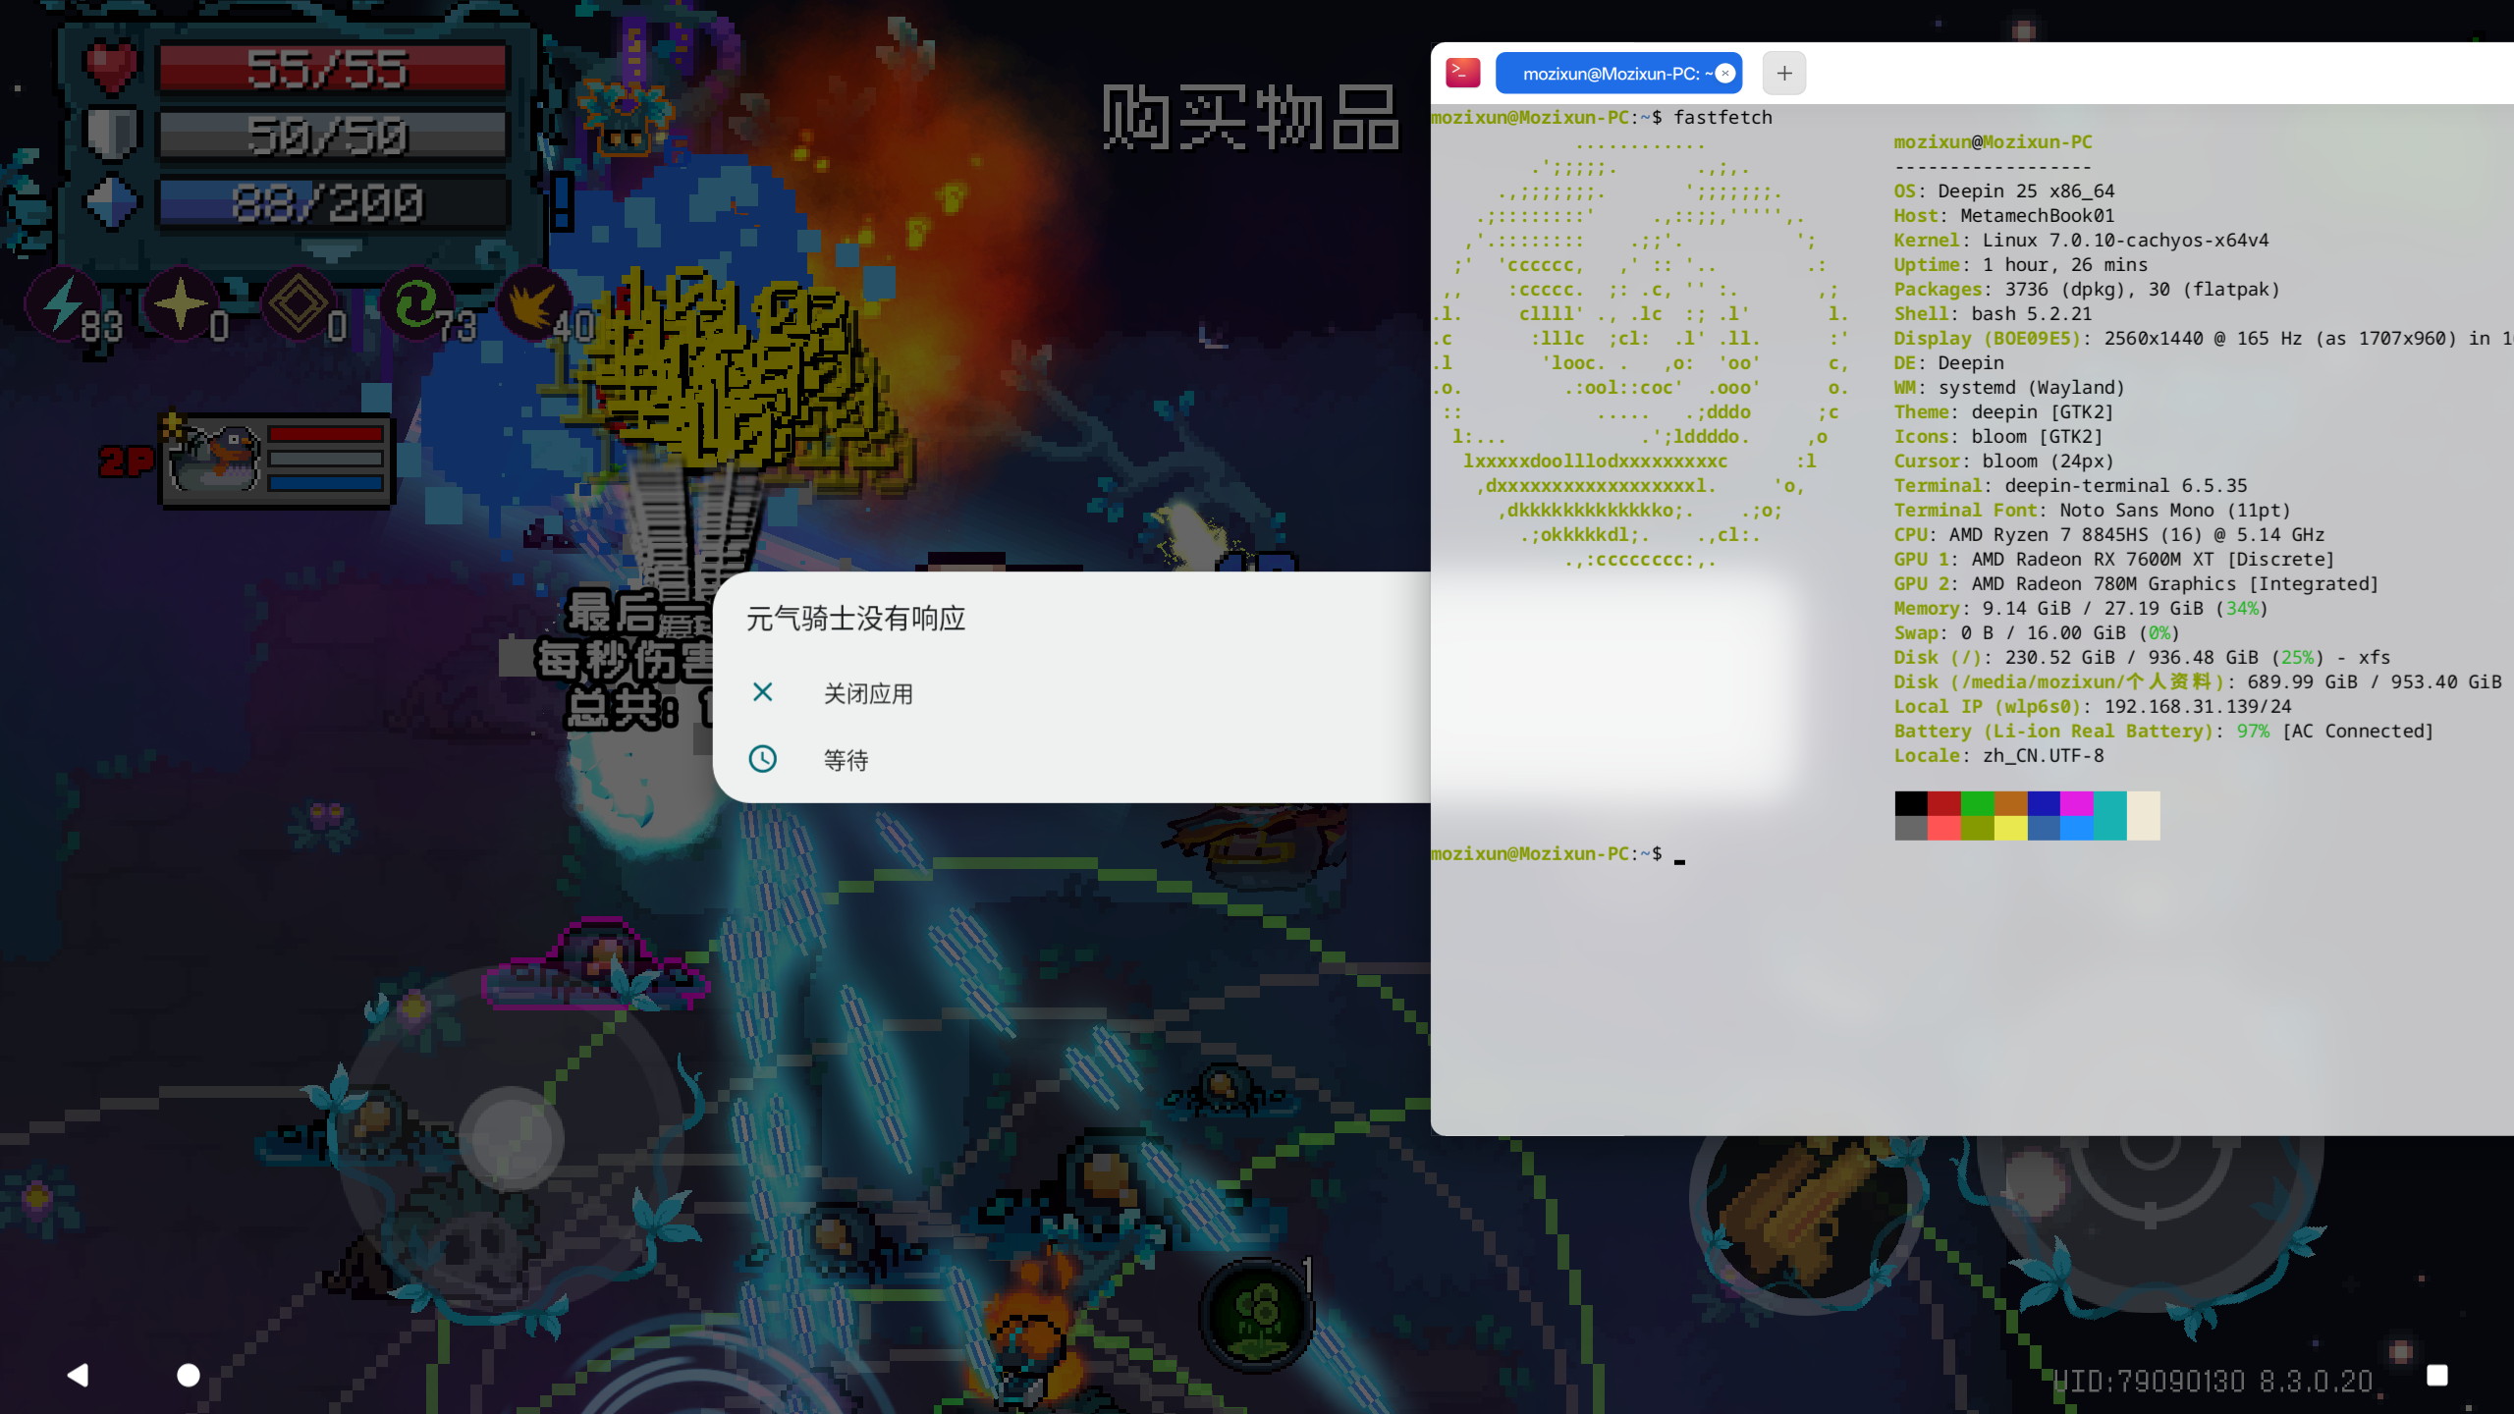The image size is (2514, 1414).
Task: Click the fastfetch command text in terminal
Action: [x=1722, y=117]
